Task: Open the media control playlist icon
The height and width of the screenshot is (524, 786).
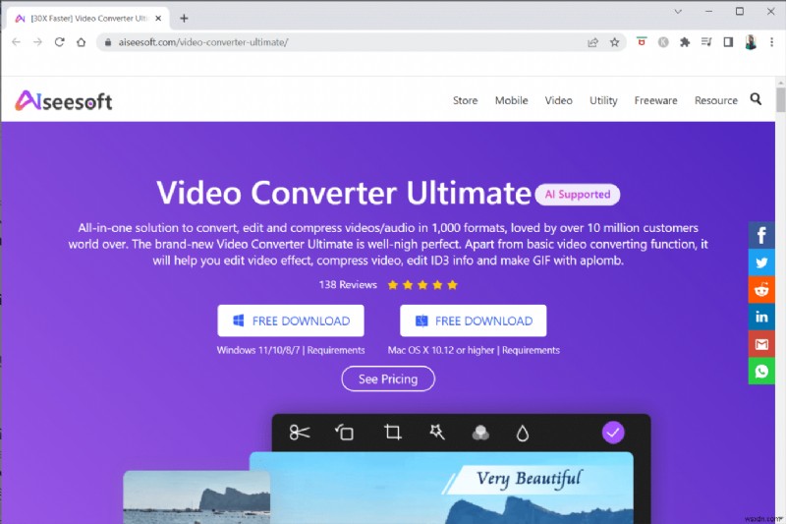Action: point(706,42)
